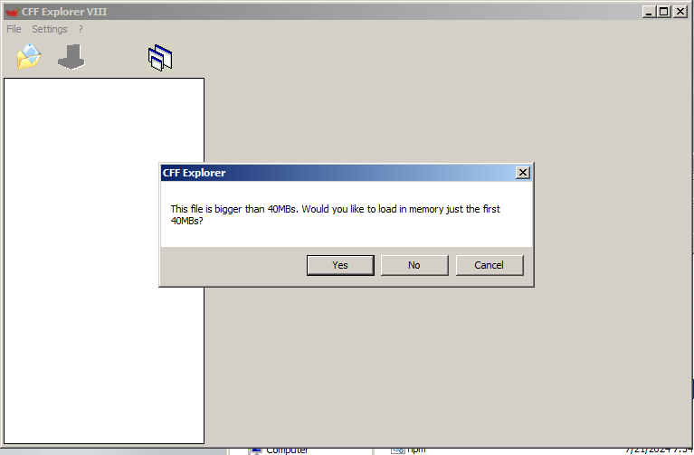Click the CFF Explorer dialog title bar
Viewport: 694px width, 455px height.
pos(338,173)
